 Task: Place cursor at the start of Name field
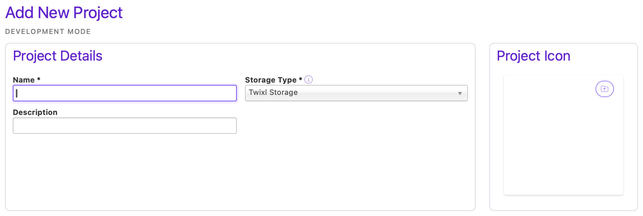pyautogui.click(x=17, y=93)
